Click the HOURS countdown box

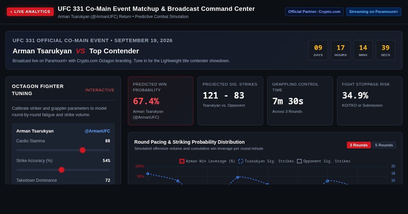point(341,50)
